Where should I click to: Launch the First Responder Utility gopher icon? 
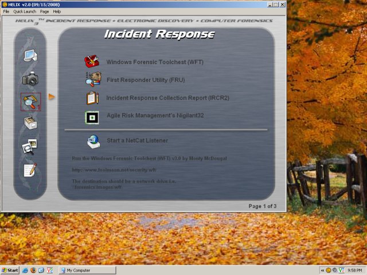(93, 80)
